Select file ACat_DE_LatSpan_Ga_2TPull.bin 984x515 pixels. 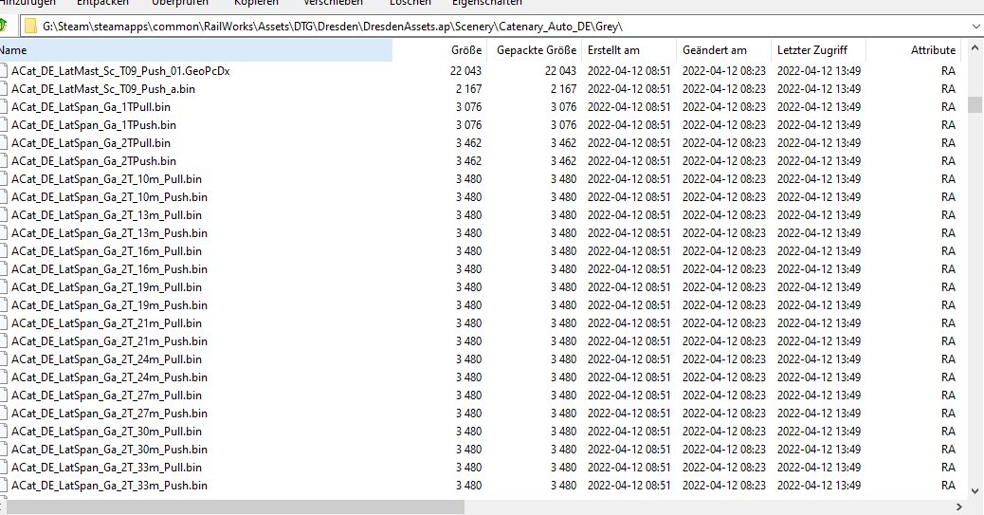pyautogui.click(x=91, y=143)
